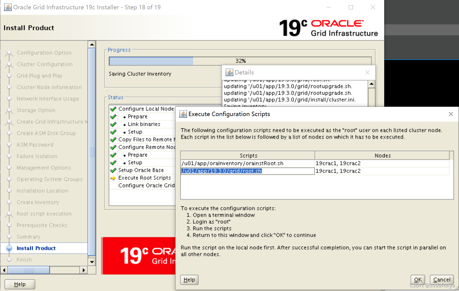Select Cluster Node Information step
Screen dimensions: 459x291
coord(49,87)
